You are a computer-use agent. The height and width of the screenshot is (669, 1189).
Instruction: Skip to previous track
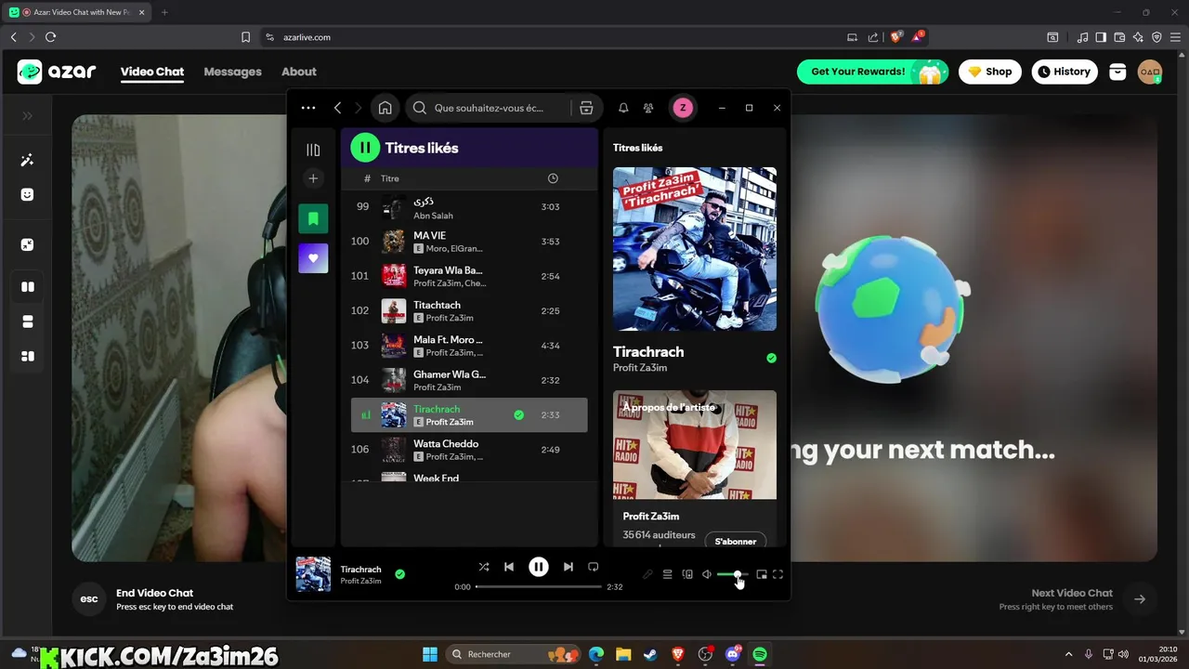(509, 567)
